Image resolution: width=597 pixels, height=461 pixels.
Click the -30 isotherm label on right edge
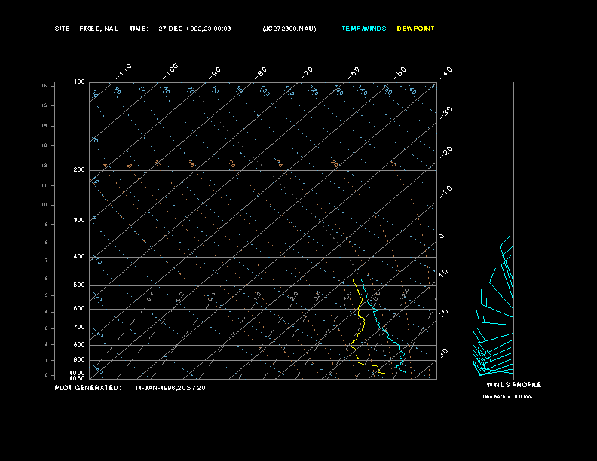[446, 112]
